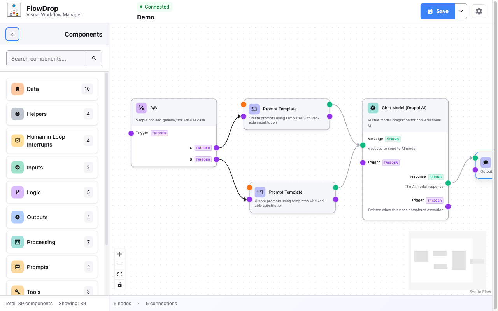Expand the Data components category

point(52,89)
